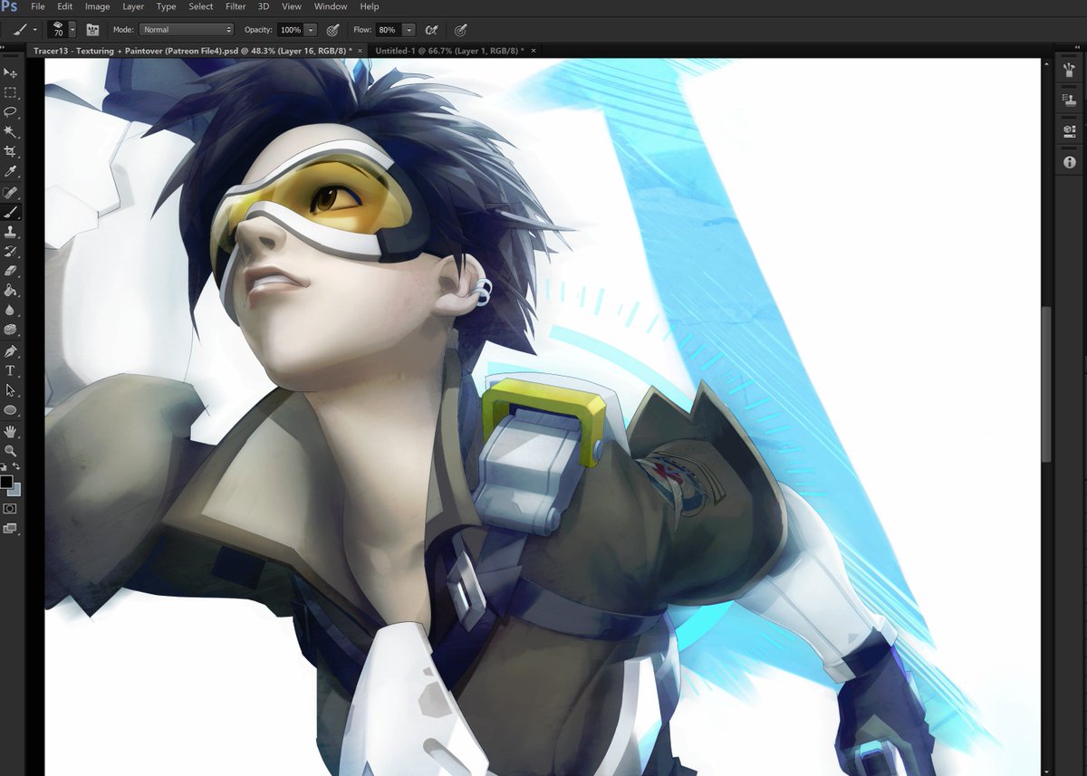This screenshot has width=1087, height=776.
Task: Open background color picker (blue-gray swatch)
Action: click(15, 491)
